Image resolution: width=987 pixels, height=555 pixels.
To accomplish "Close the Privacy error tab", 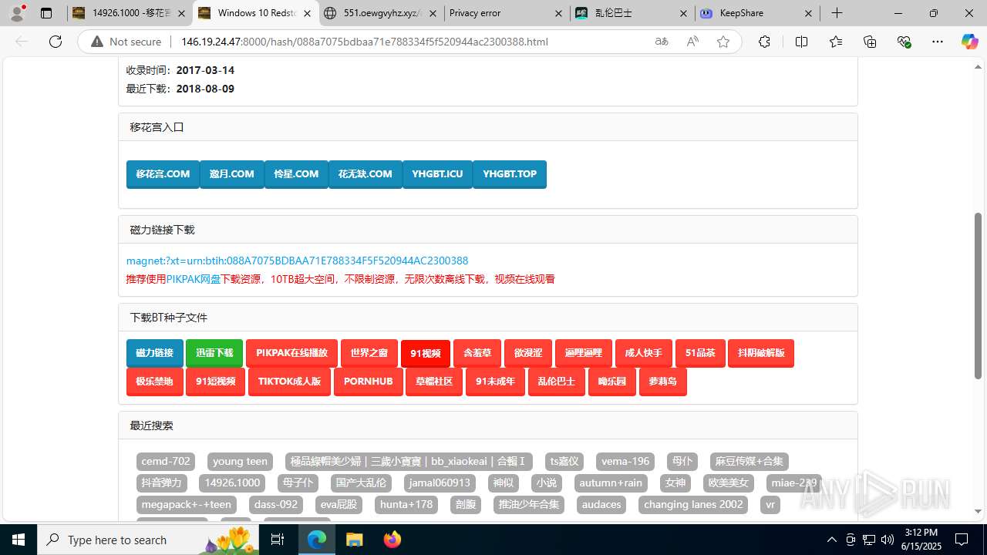I will coord(558,13).
